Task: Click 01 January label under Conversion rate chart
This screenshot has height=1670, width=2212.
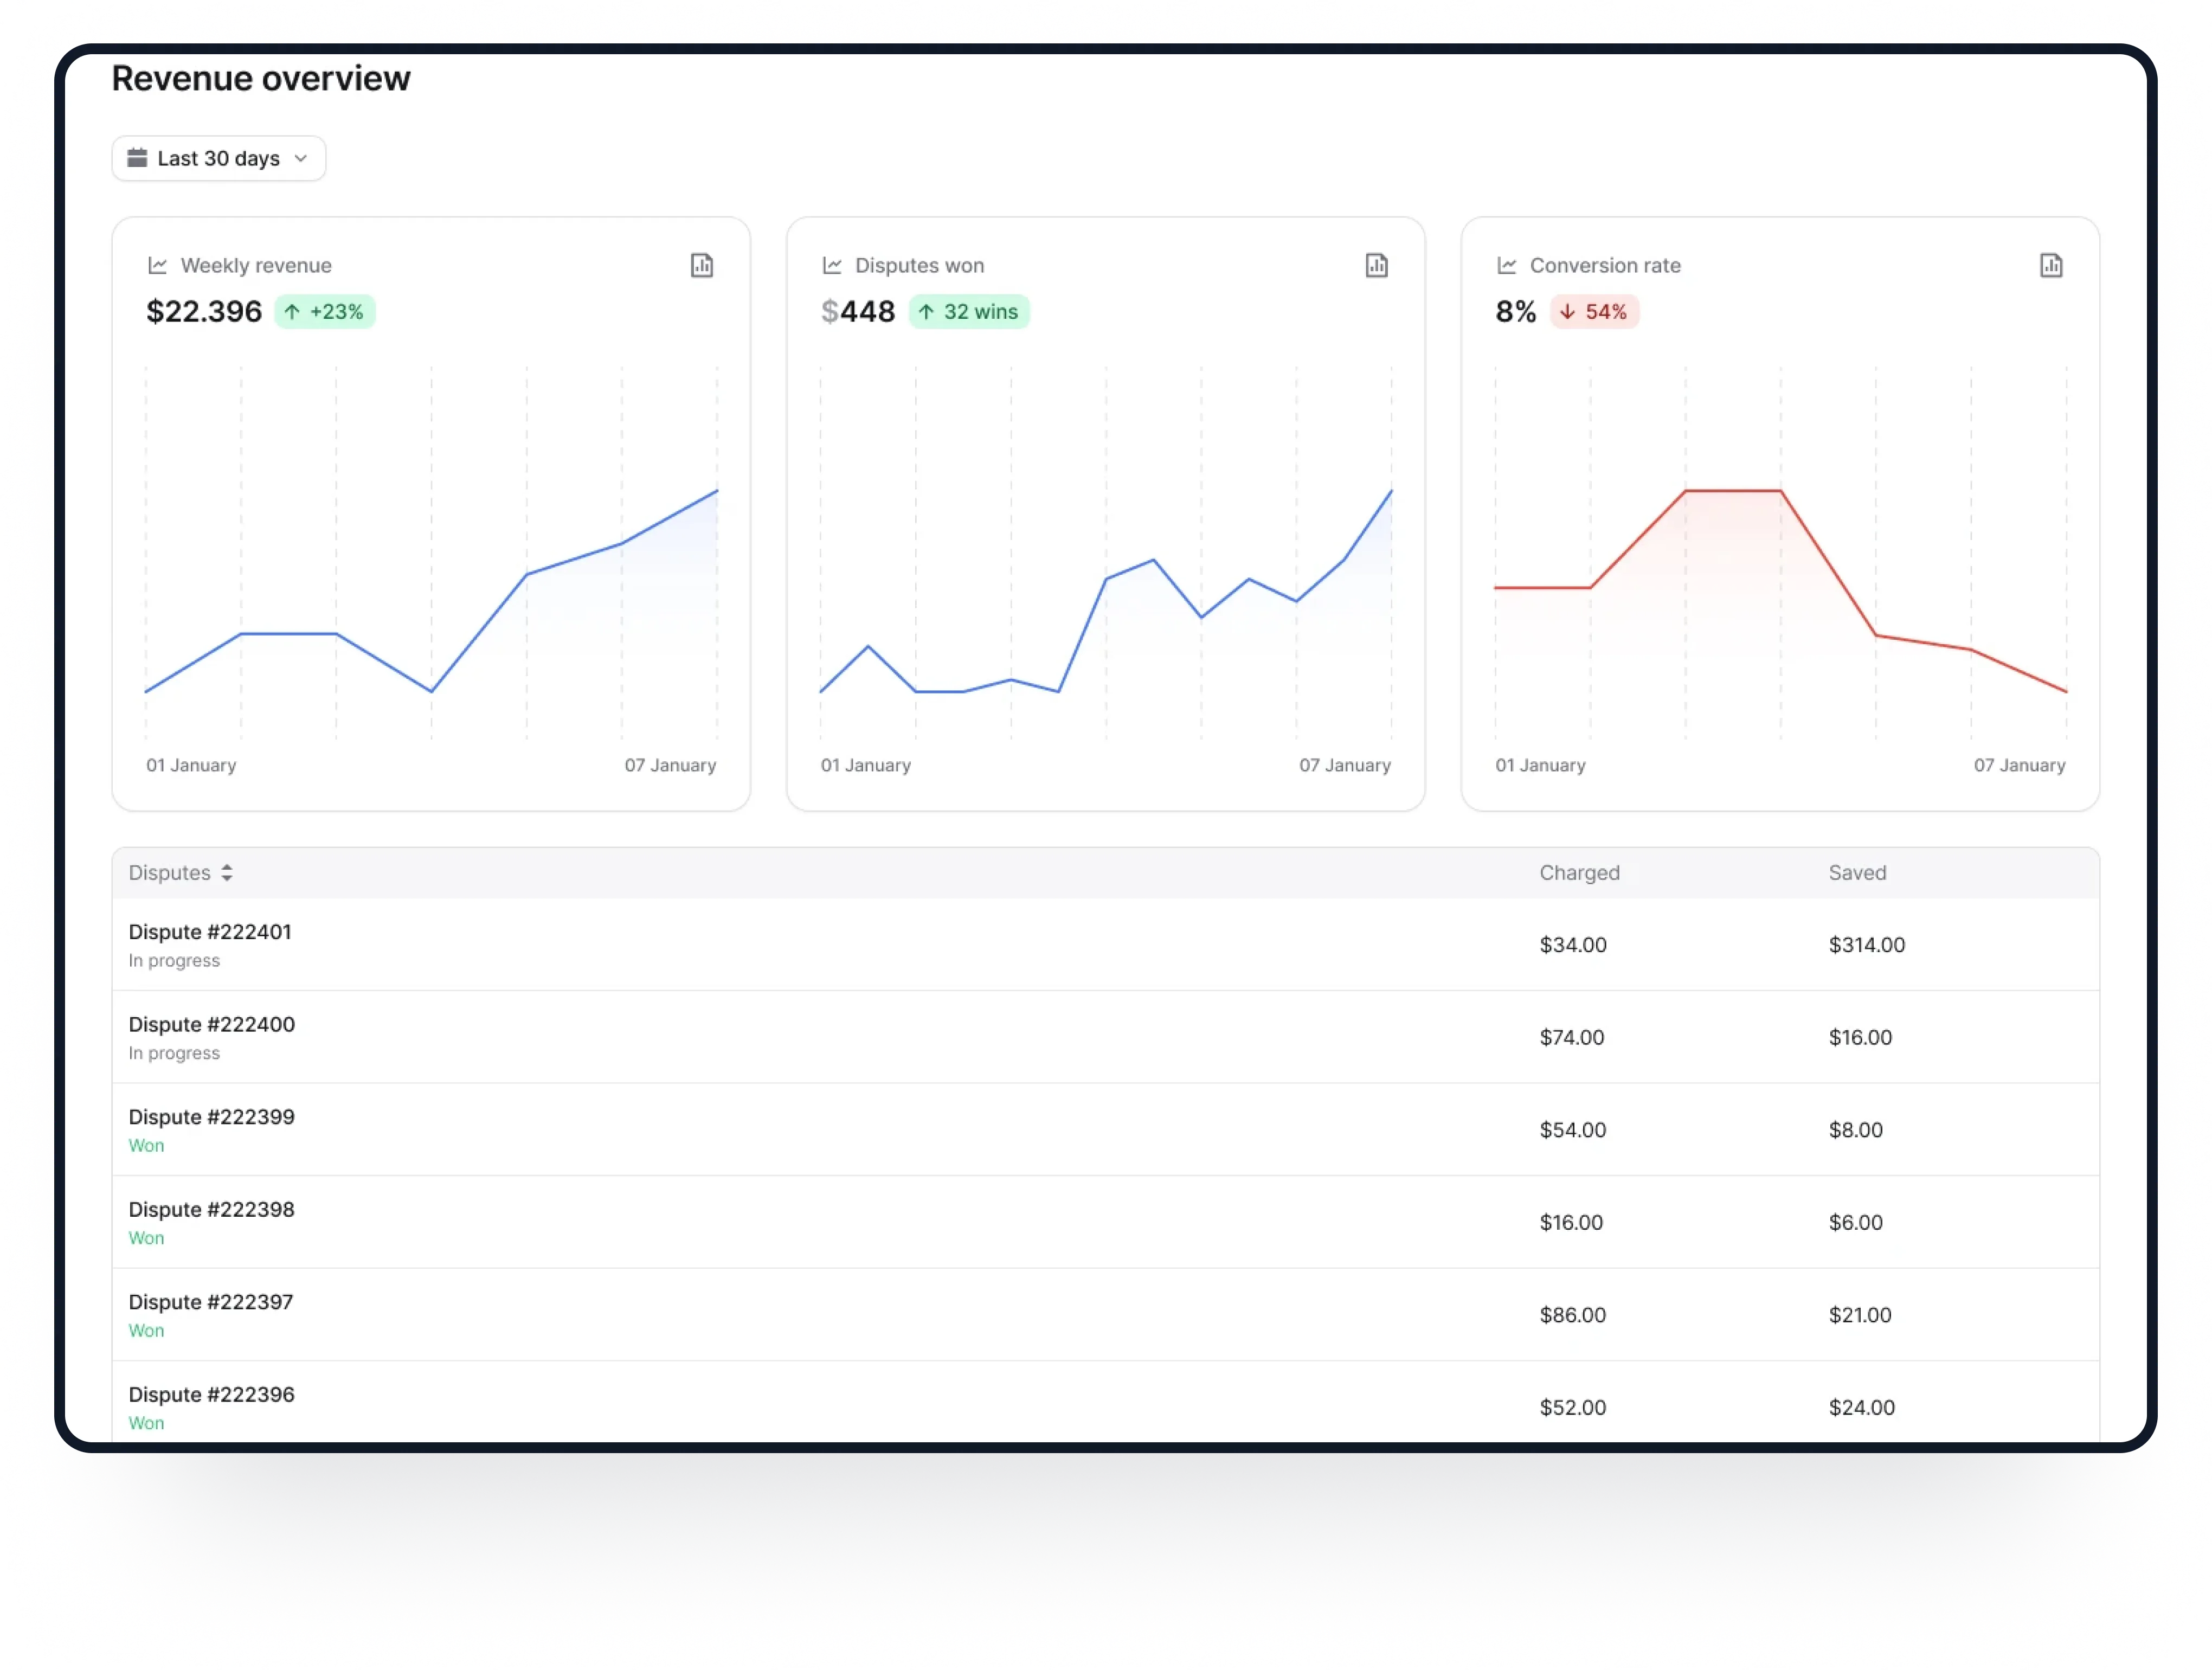Action: (1540, 765)
